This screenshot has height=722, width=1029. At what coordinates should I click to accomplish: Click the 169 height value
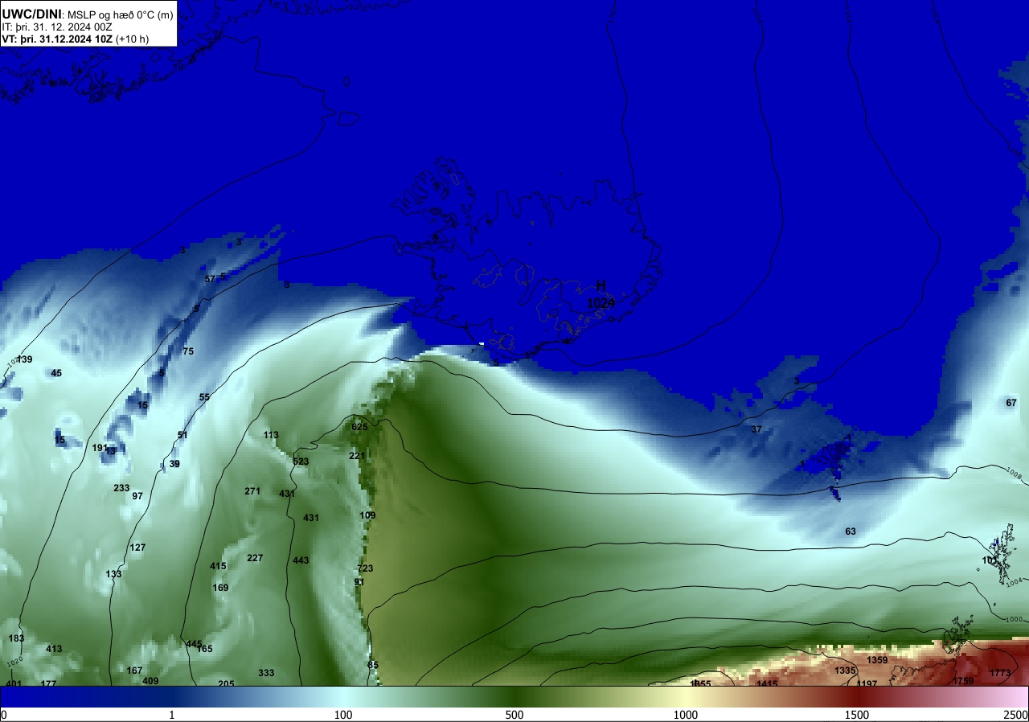coord(220,588)
